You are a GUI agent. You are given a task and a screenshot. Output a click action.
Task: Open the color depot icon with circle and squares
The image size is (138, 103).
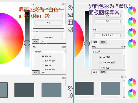[70, 29]
